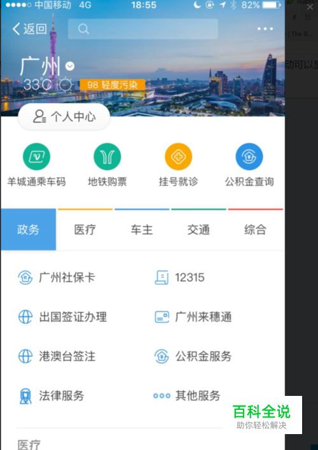Tap the 12315 scroll document icon
The image size is (318, 450).
point(162,278)
